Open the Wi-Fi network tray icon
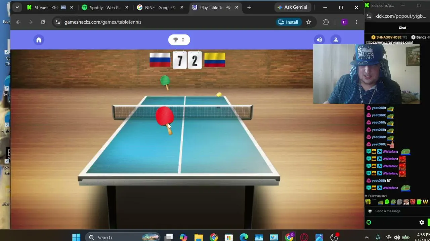 pyautogui.click(x=389, y=237)
